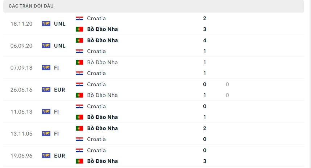Click Bồ Đào Nha's score 3 in 19.06.96 match
311x168 pixels.
[x=205, y=161]
